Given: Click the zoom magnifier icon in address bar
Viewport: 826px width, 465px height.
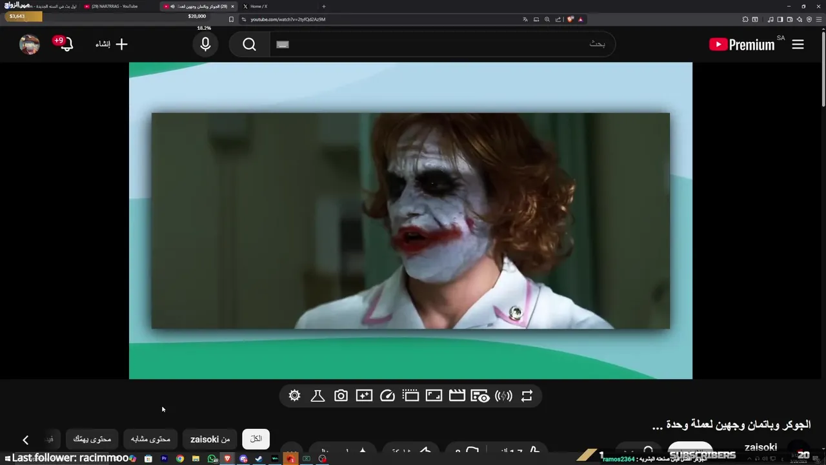Looking at the screenshot, I should (x=547, y=19).
